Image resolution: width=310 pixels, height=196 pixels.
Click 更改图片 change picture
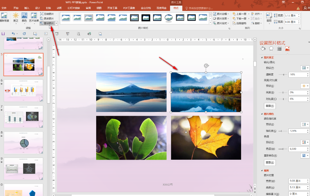click(47, 18)
